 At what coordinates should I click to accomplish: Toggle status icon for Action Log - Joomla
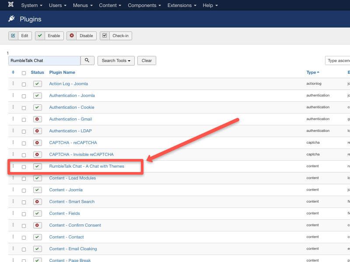pyautogui.click(x=37, y=84)
